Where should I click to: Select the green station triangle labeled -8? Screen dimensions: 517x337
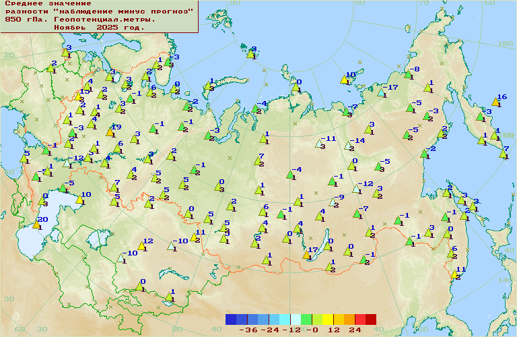click(408, 73)
